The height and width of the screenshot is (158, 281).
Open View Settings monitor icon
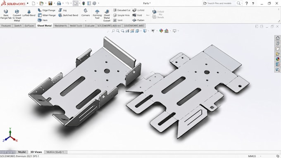pyautogui.click(x=174, y=31)
